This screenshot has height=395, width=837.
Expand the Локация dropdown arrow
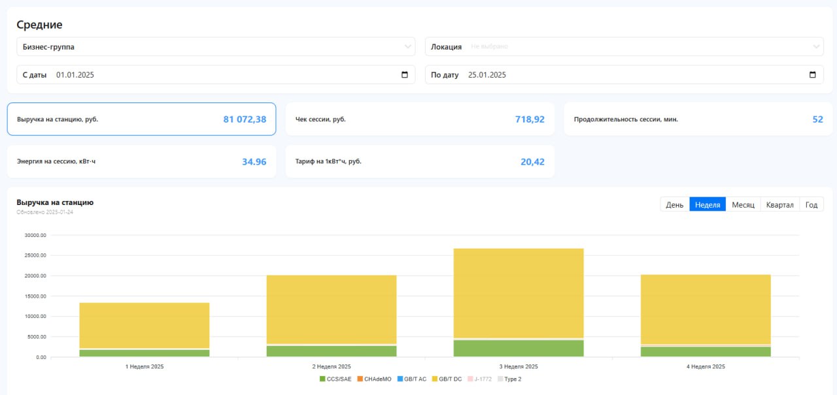tap(817, 46)
